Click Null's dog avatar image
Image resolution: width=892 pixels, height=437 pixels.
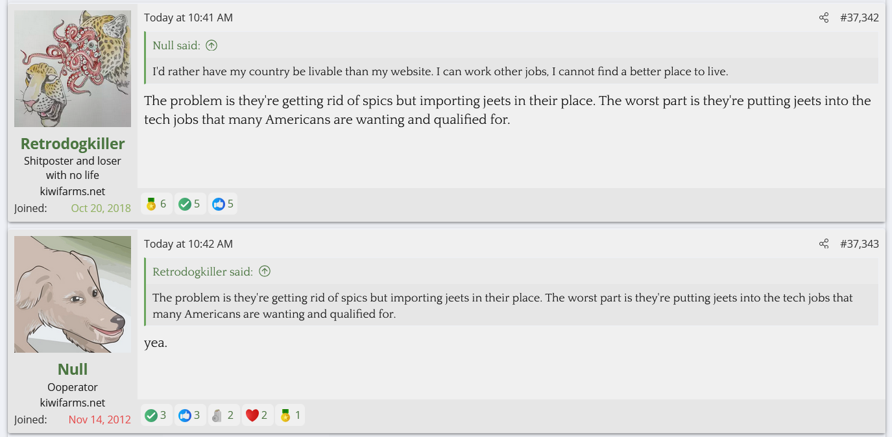(x=73, y=294)
